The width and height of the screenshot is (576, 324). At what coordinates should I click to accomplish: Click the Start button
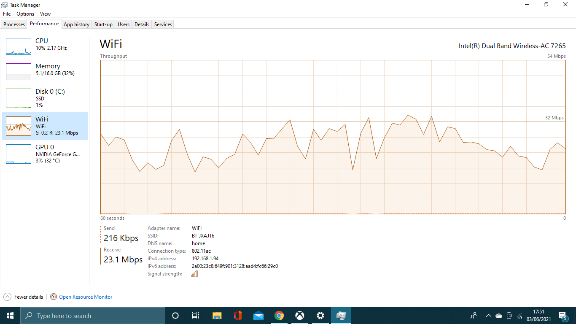click(9, 315)
